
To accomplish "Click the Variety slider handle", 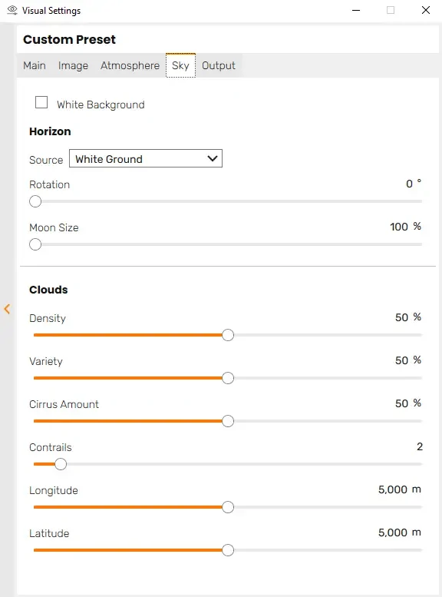I will [228, 378].
